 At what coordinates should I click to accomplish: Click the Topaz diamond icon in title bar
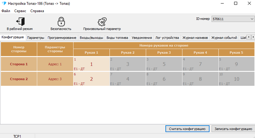pos(4,3)
